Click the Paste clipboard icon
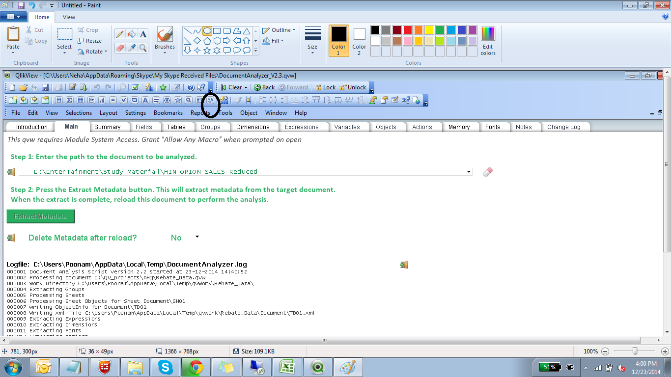 pos(13,34)
